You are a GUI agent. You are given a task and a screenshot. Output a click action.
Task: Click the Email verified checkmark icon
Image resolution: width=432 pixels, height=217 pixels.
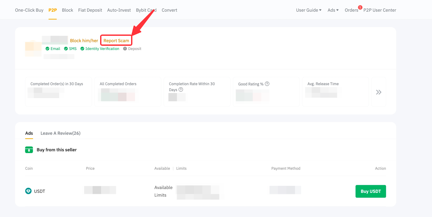click(x=48, y=49)
